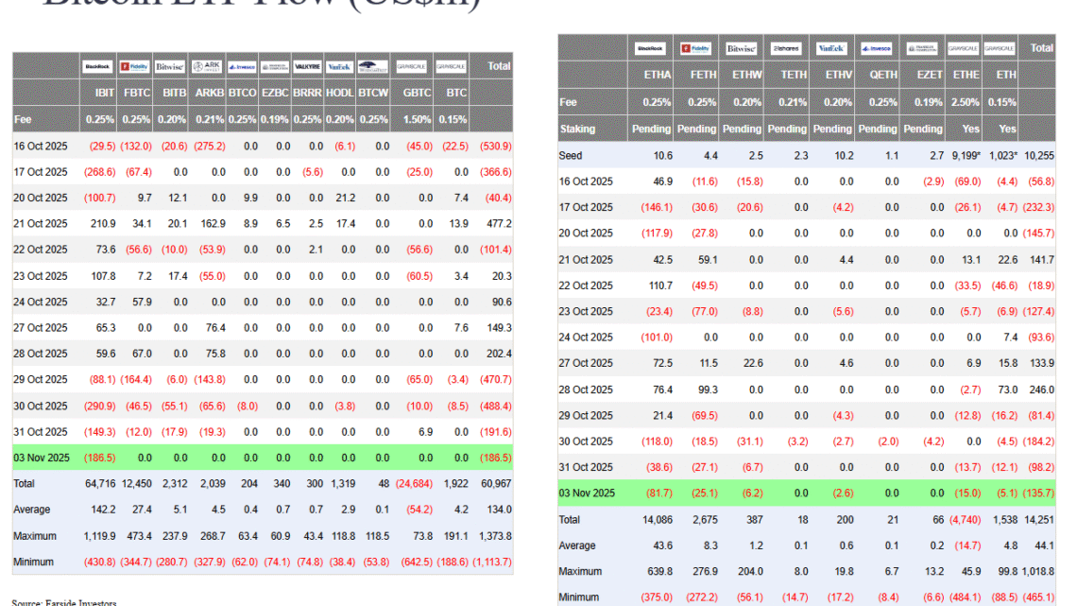Click the Seed row label in the ETHA table

coord(571,155)
